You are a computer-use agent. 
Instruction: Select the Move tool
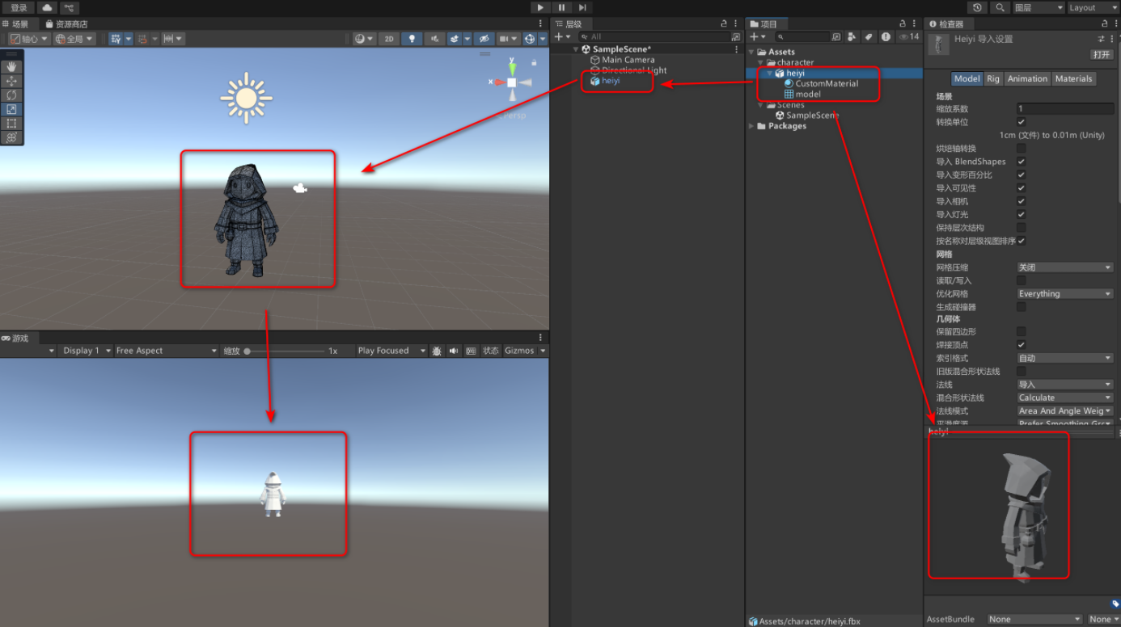11,81
